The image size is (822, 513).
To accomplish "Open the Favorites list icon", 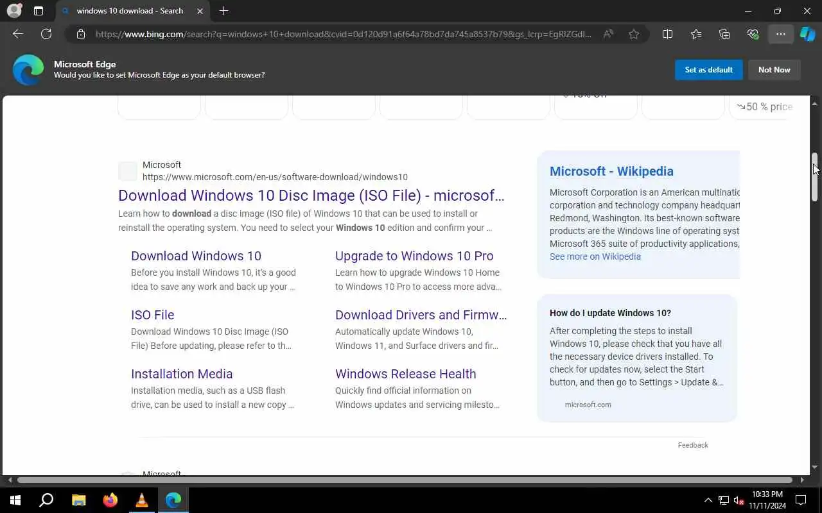I will coord(696,34).
